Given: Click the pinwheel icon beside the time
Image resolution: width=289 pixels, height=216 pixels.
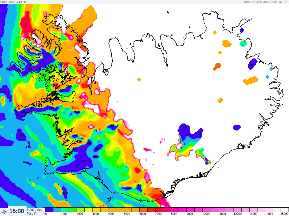Looking at the screenshot, I should click(x=4, y=212).
